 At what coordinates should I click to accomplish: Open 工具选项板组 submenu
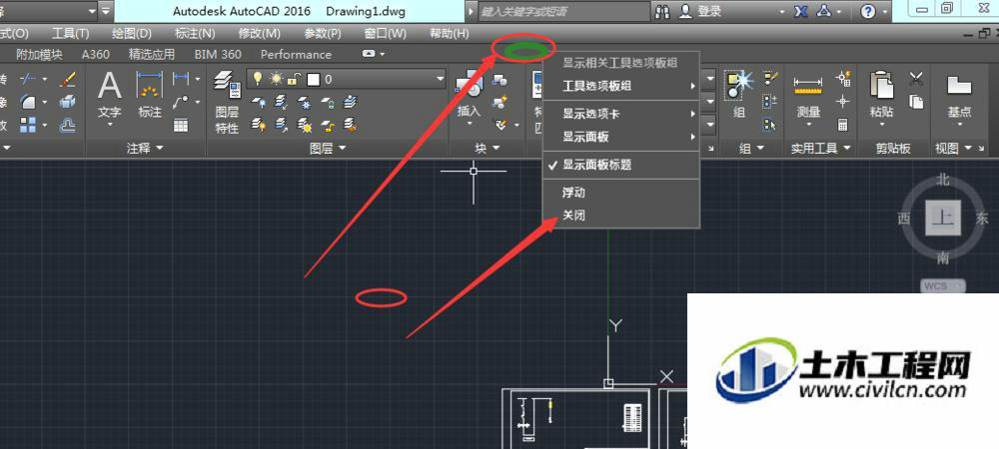621,85
